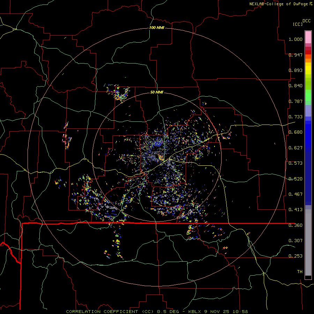
Task: Click the 0.360 scale value
Action: tap(296, 225)
